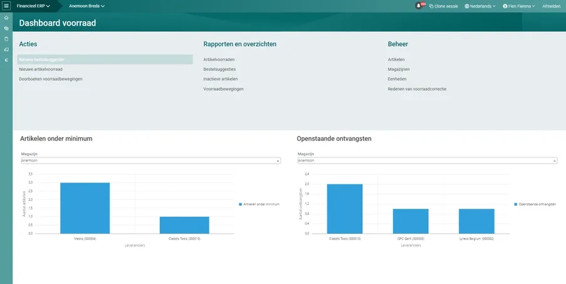
Task: Click the tag icon in sidebar
Action: (6, 50)
